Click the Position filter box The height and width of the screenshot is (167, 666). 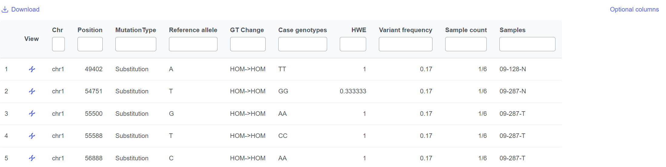click(x=90, y=44)
